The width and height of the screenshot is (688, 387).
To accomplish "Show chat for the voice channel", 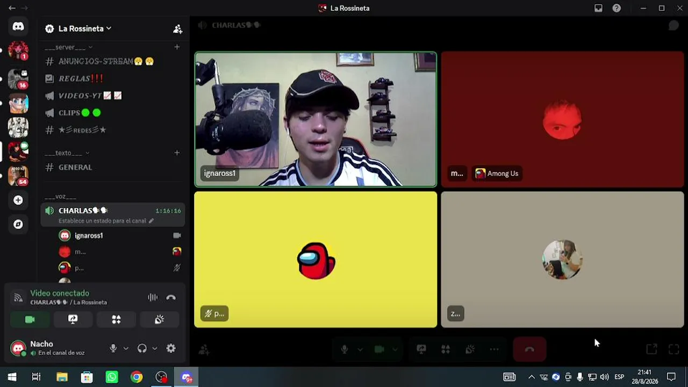I will click(x=673, y=26).
